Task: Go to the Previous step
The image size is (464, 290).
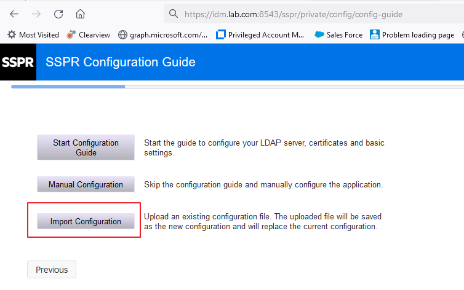Action: tap(52, 270)
